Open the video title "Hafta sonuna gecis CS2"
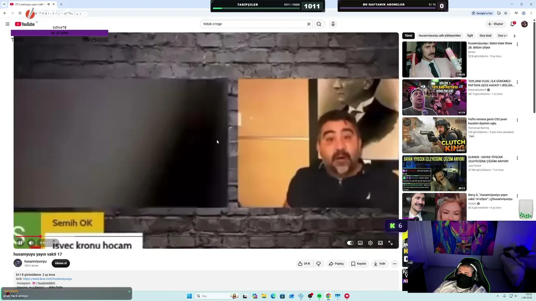536x301 pixels. [487, 121]
